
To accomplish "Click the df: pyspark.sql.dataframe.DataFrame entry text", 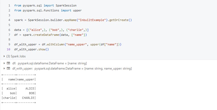I will pos(50,63).
